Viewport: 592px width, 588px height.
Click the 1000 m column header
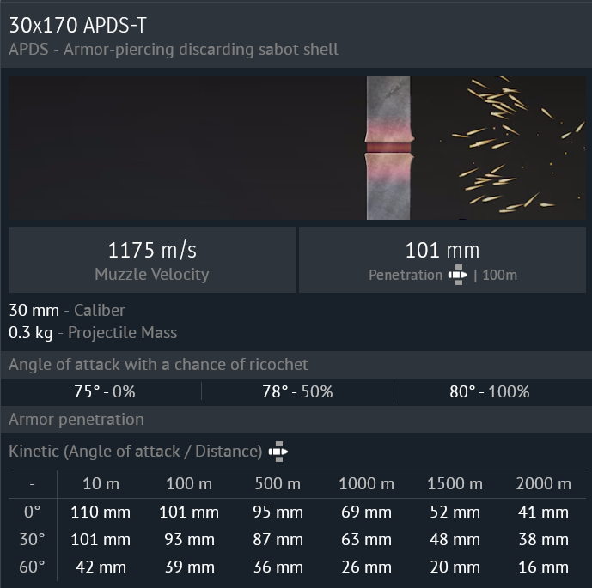click(x=366, y=483)
